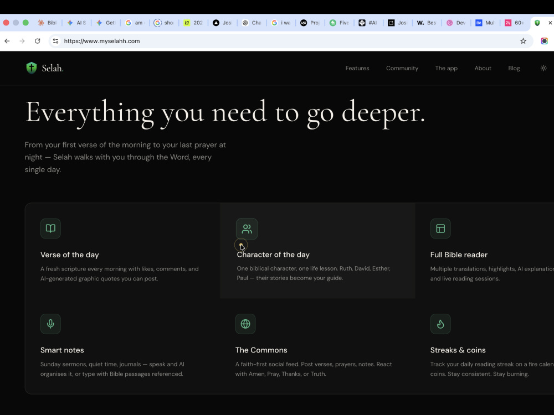Click 'Everything you need to go deeper.' headline
This screenshot has width=554, height=415.
coord(225,113)
